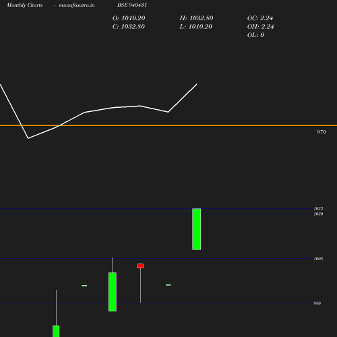Screen dimensions: 337x337
Task: Click the 1030 price level label
Action: (x=318, y=214)
